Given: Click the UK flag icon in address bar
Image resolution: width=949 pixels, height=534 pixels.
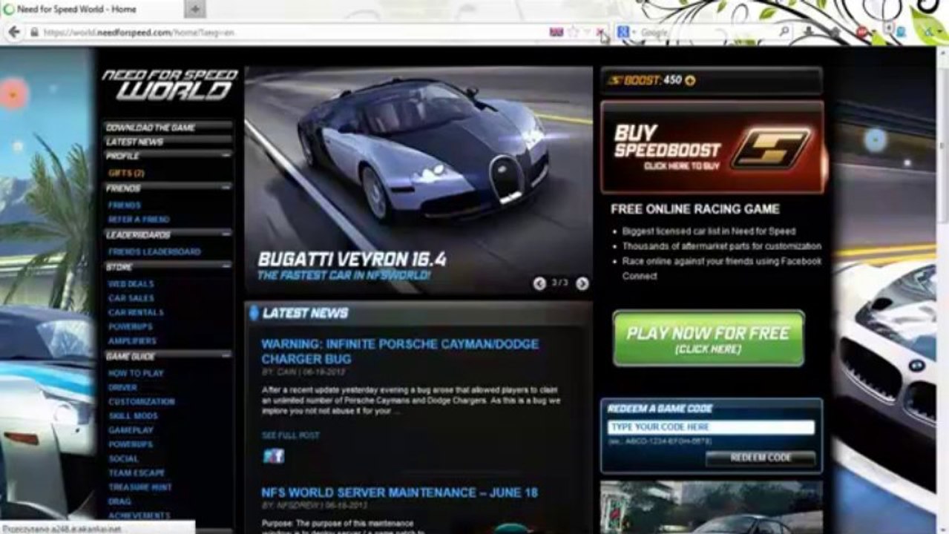Looking at the screenshot, I should pos(556,32).
